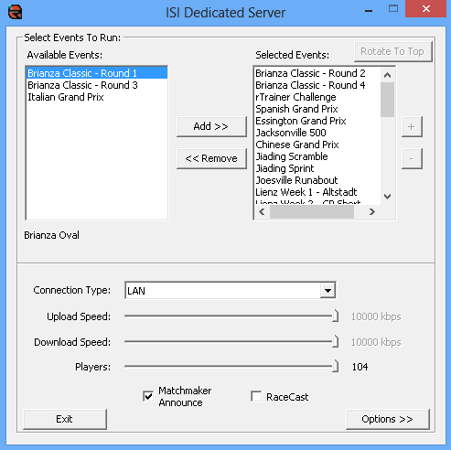Select Chinese Grand Prix event
Image resolution: width=451 pixels, height=450 pixels.
[x=317, y=145]
